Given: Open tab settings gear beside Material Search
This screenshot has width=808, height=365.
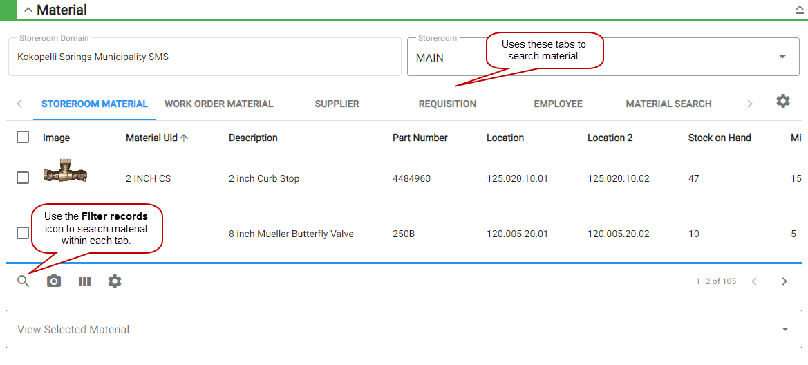Looking at the screenshot, I should pos(782,102).
